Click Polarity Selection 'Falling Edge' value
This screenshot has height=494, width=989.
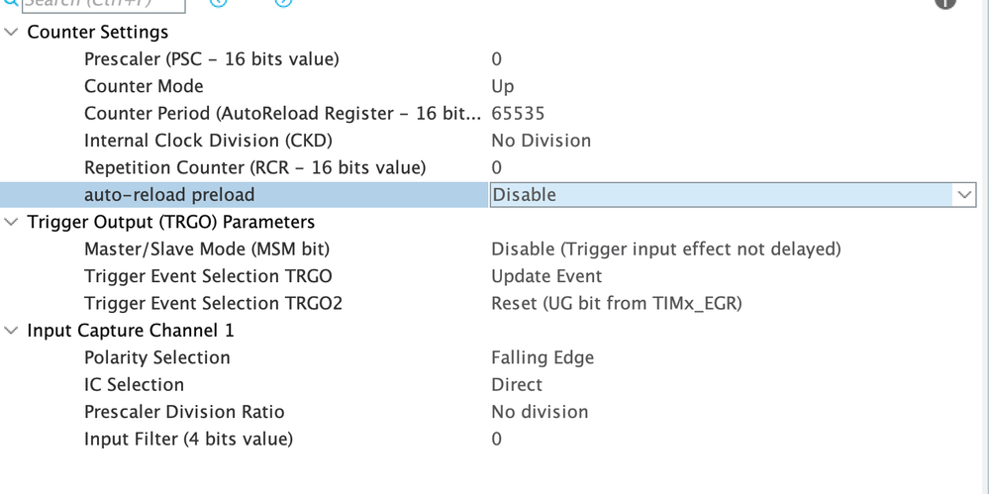pos(543,357)
